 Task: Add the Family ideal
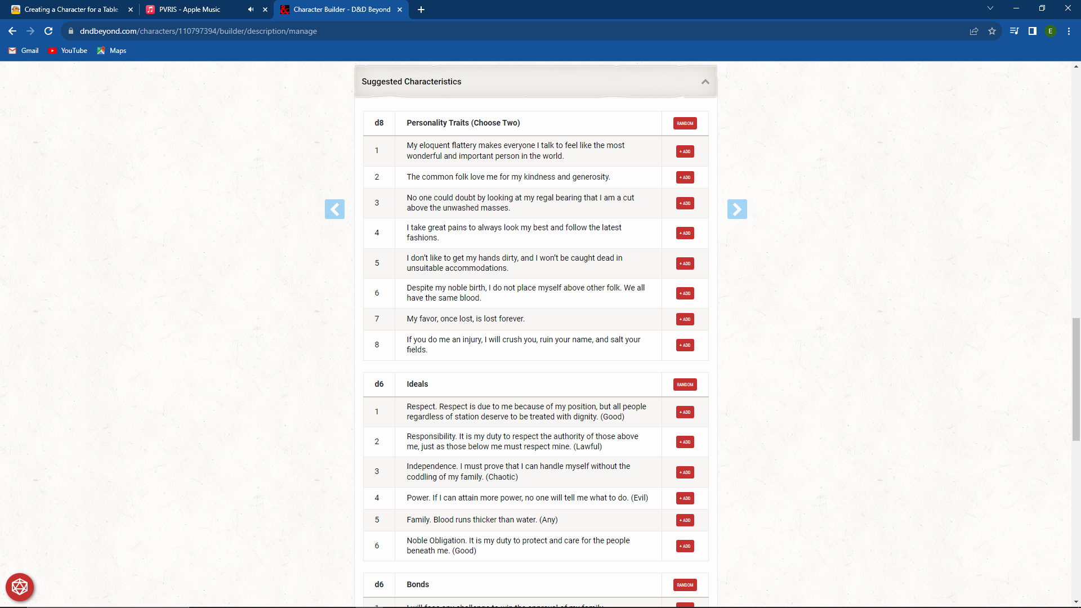(x=685, y=520)
